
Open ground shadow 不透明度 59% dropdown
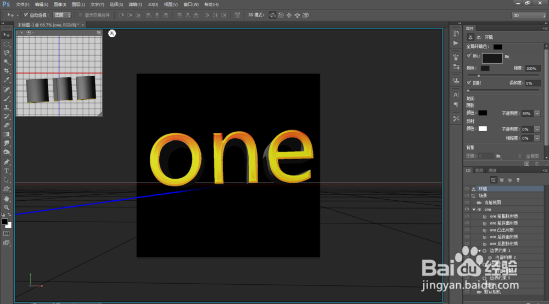(x=537, y=114)
